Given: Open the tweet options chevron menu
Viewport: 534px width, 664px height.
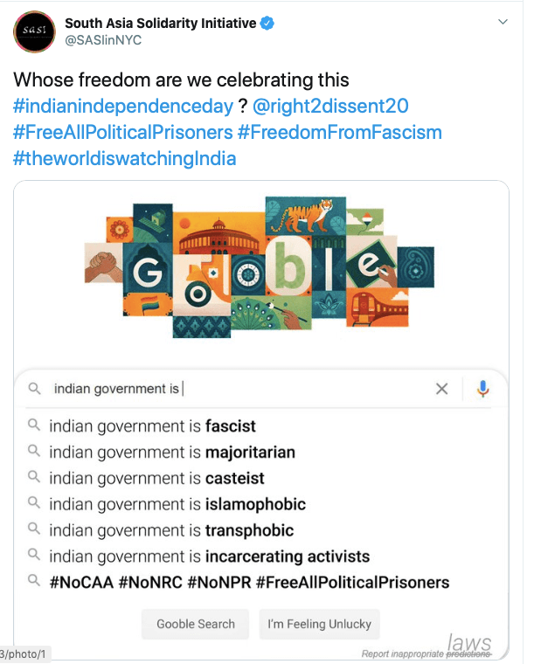Looking at the screenshot, I should (503, 21).
